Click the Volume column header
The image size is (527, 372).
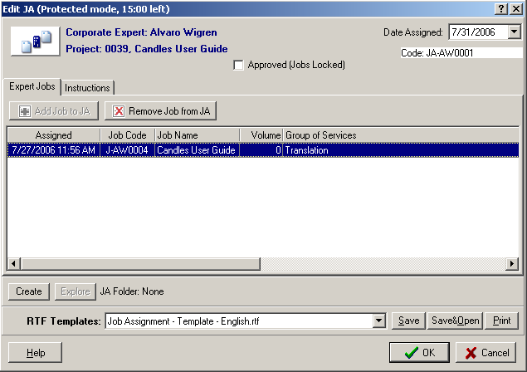click(x=261, y=135)
